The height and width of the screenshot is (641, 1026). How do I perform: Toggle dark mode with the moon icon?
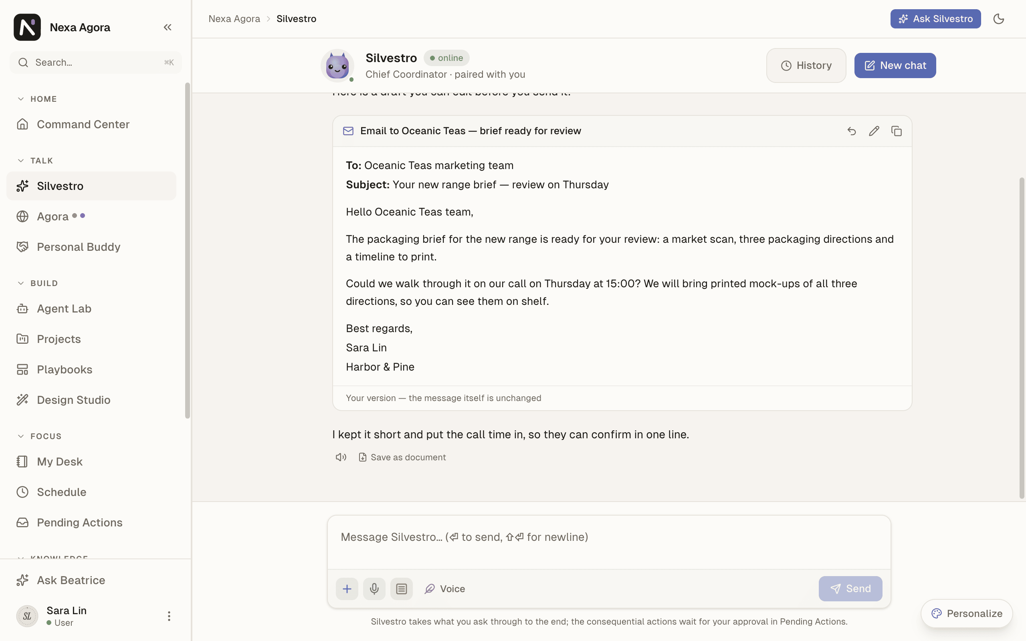click(x=998, y=19)
